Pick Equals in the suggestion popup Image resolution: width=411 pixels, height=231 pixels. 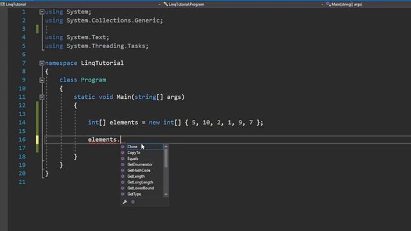click(133, 158)
